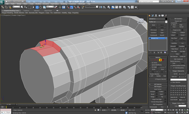Screen dimensions: 189x114
Task: Click the time slider 0 / 100
Action: point(9,104)
